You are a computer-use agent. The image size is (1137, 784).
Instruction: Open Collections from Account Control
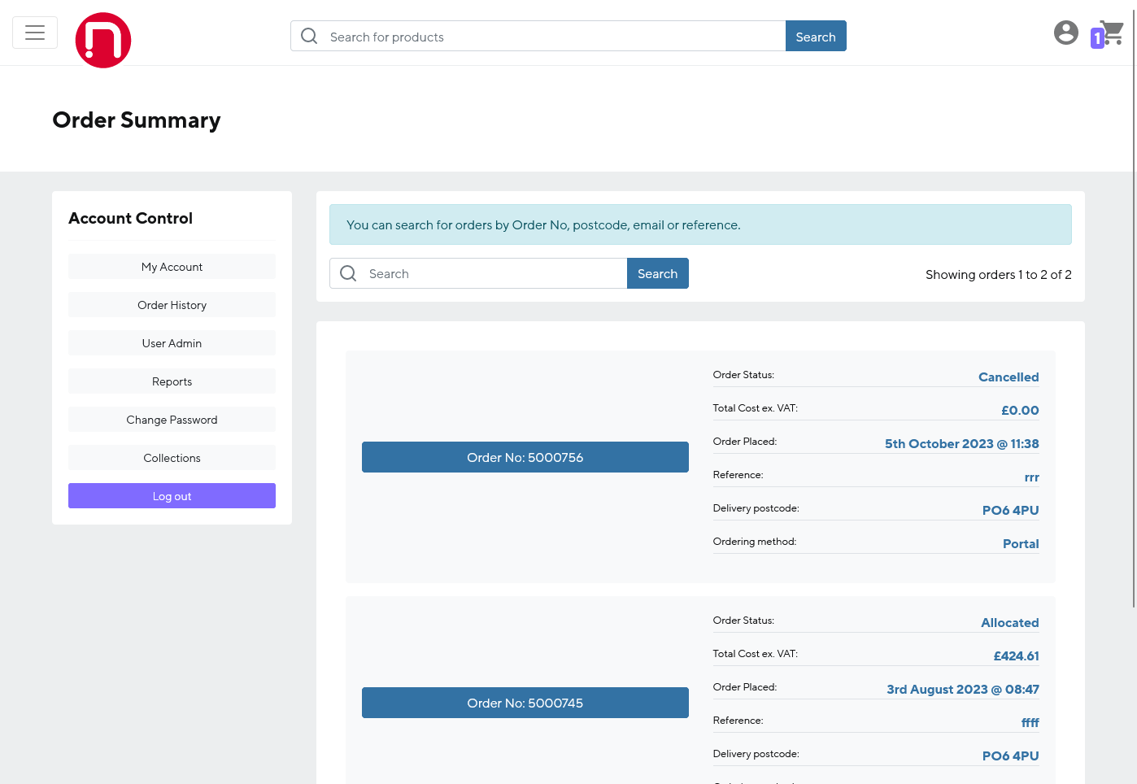tap(172, 458)
